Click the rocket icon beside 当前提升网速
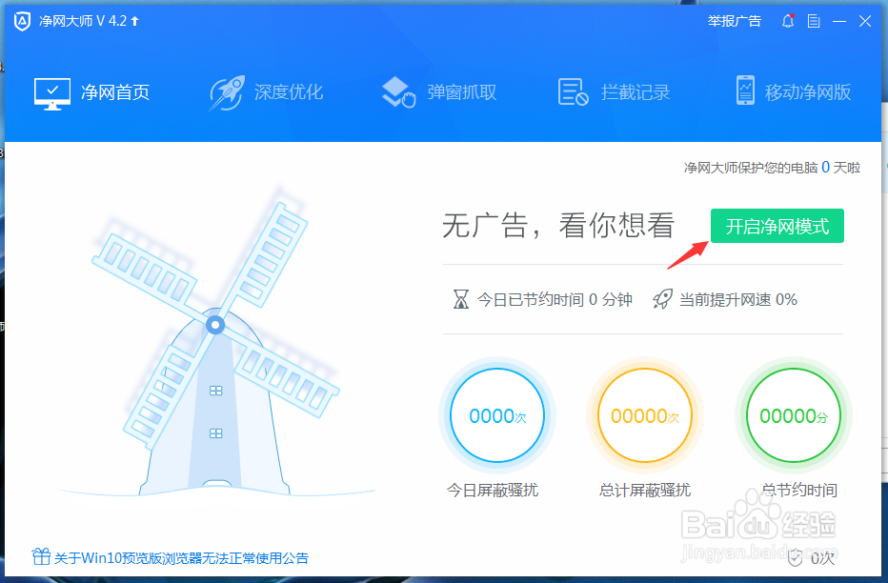Viewport: 888px width, 583px height. [662, 299]
